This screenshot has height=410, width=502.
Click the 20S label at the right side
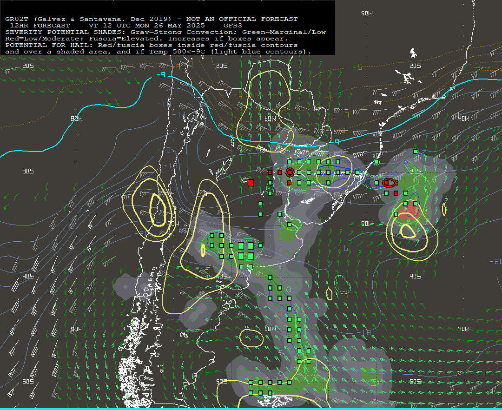pos(415,66)
